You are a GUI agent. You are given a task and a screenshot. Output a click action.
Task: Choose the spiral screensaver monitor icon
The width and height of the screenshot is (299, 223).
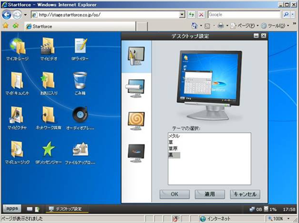click(136, 121)
